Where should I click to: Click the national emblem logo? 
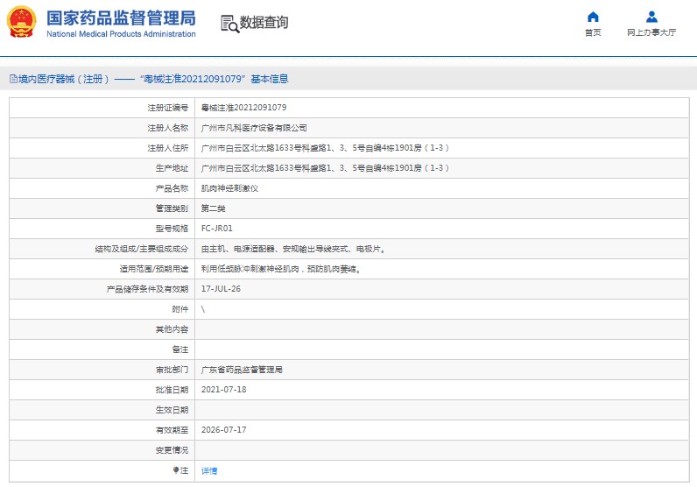pyautogui.click(x=21, y=22)
